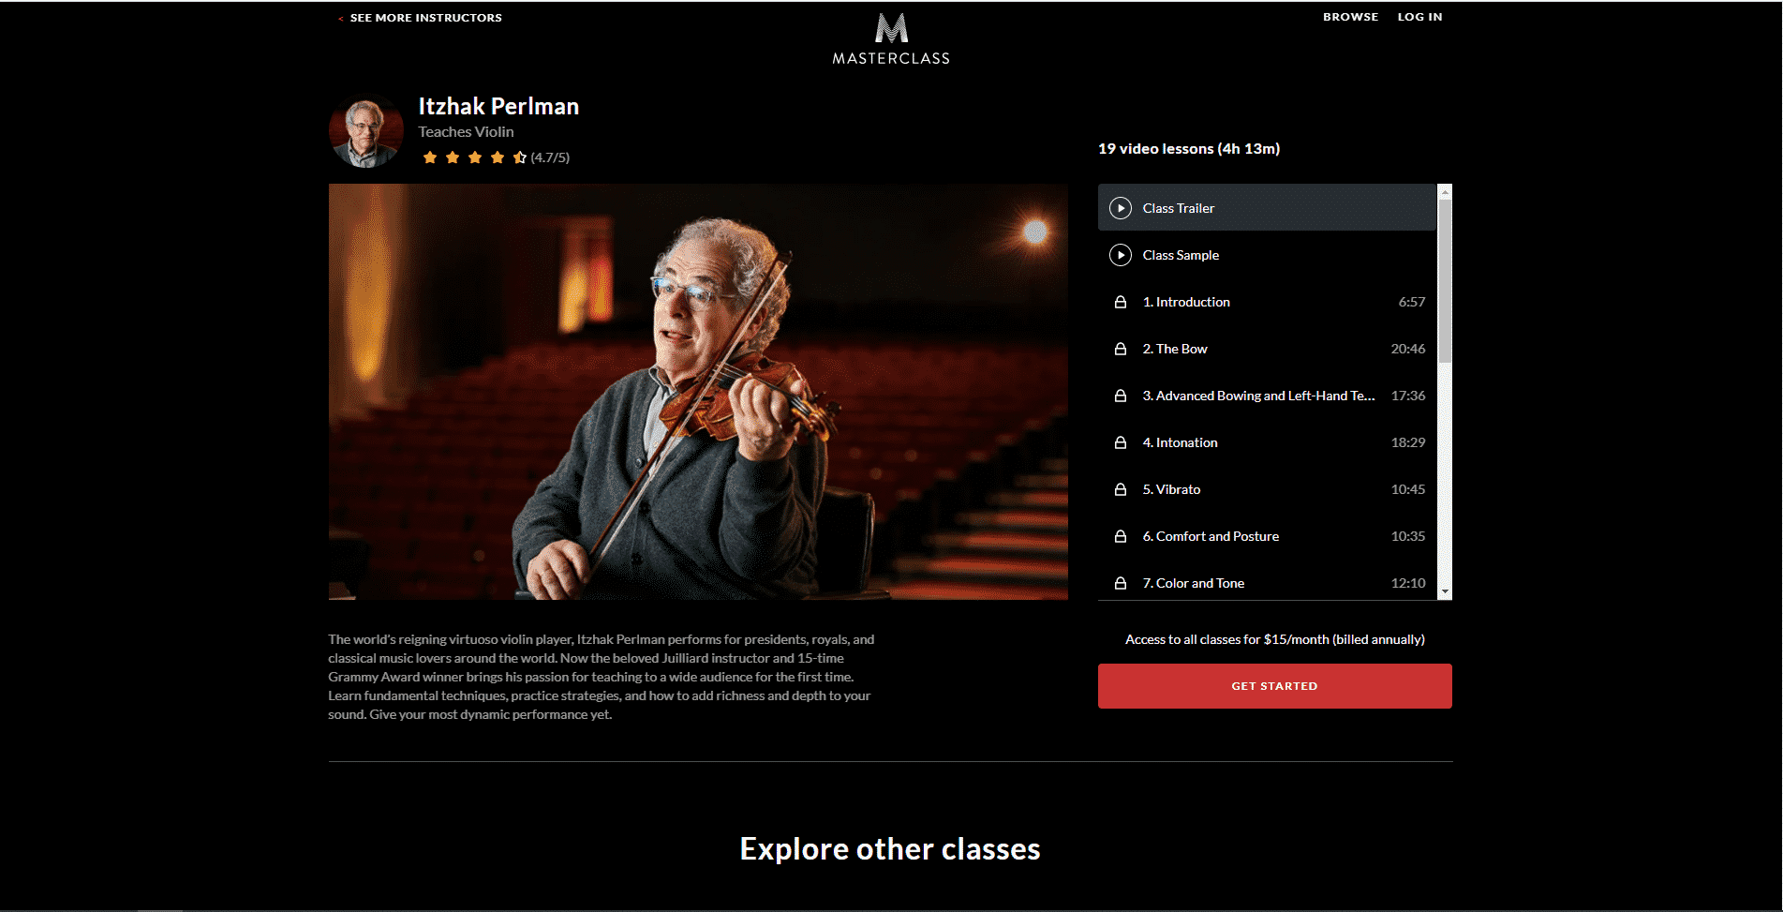Click the Explore other classes heading
The width and height of the screenshot is (1783, 912).
tap(890, 849)
